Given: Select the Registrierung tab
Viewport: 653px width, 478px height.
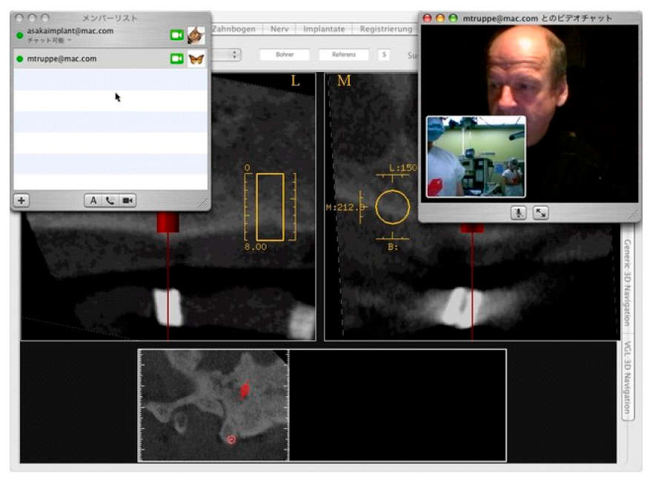Looking at the screenshot, I should click(385, 29).
